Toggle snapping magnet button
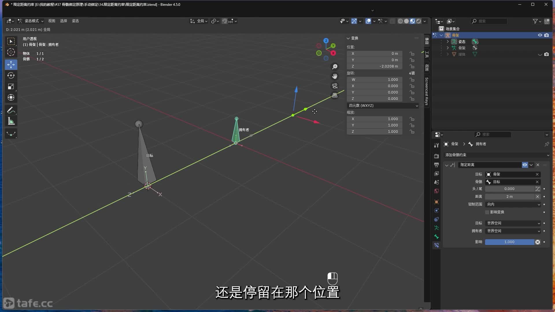This screenshot has height=312, width=555. click(224, 21)
